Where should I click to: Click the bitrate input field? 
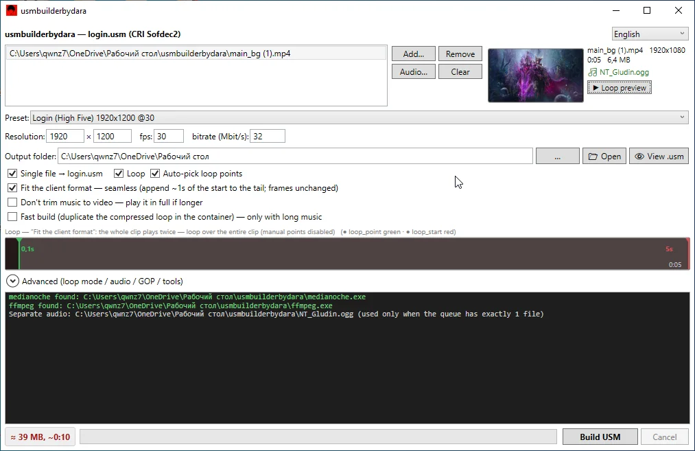click(x=268, y=137)
